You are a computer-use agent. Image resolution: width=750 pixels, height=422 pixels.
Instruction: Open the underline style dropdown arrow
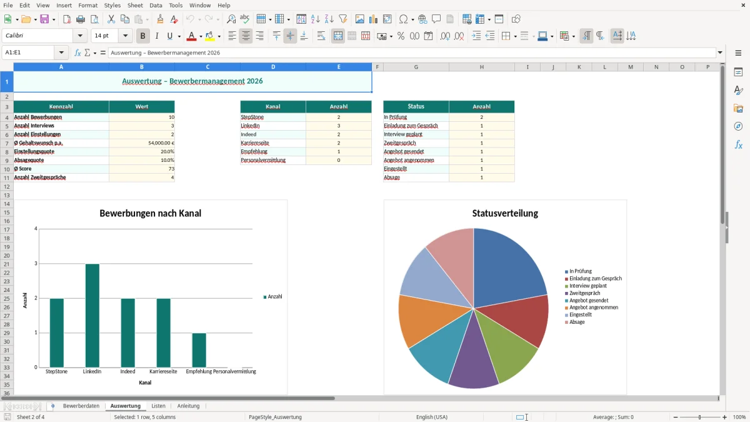click(179, 36)
